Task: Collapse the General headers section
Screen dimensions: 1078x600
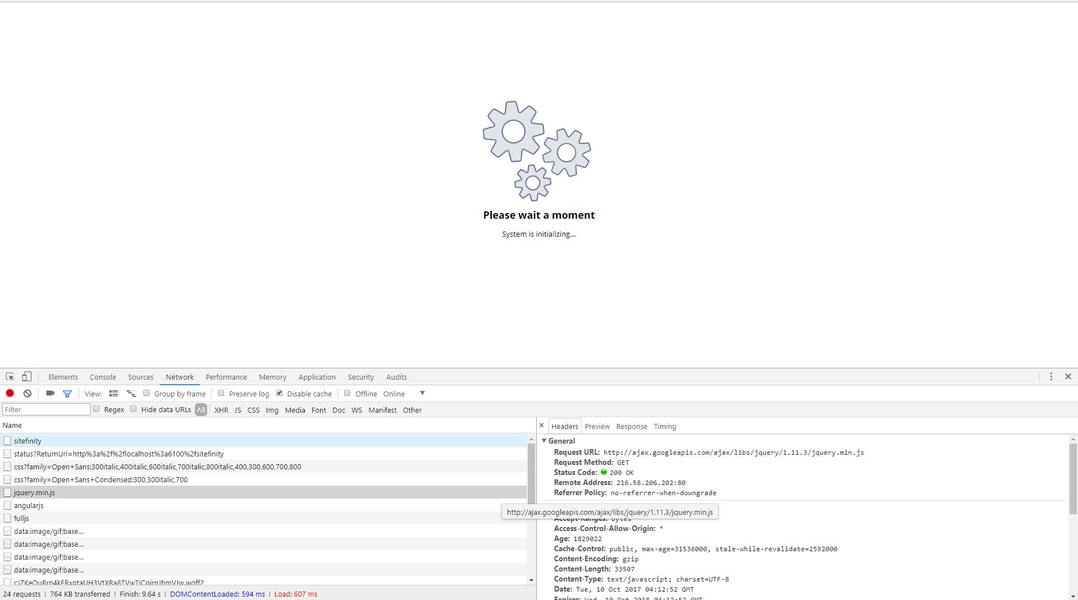Action: (x=544, y=441)
